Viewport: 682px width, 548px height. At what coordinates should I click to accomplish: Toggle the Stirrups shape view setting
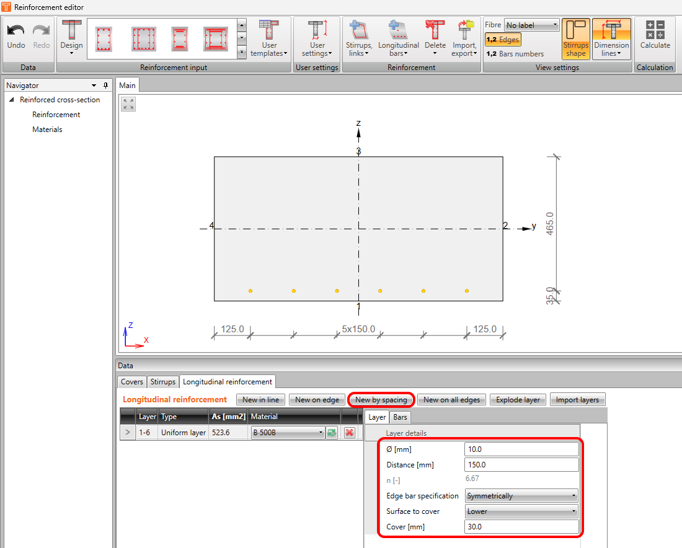point(576,38)
